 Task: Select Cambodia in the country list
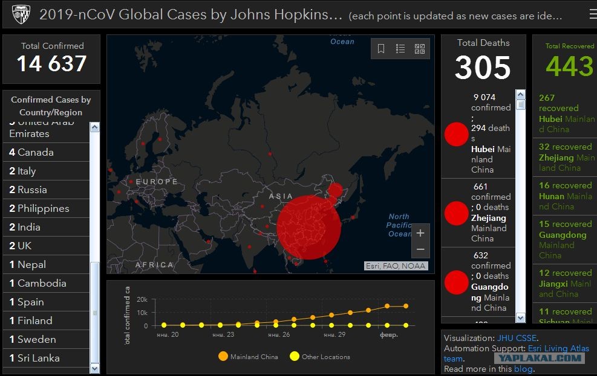(x=46, y=283)
